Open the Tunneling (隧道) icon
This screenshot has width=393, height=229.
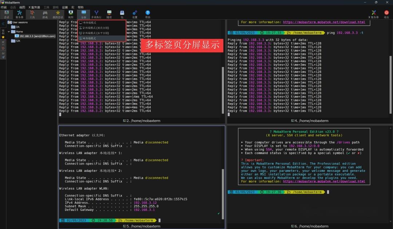[x=109, y=14]
